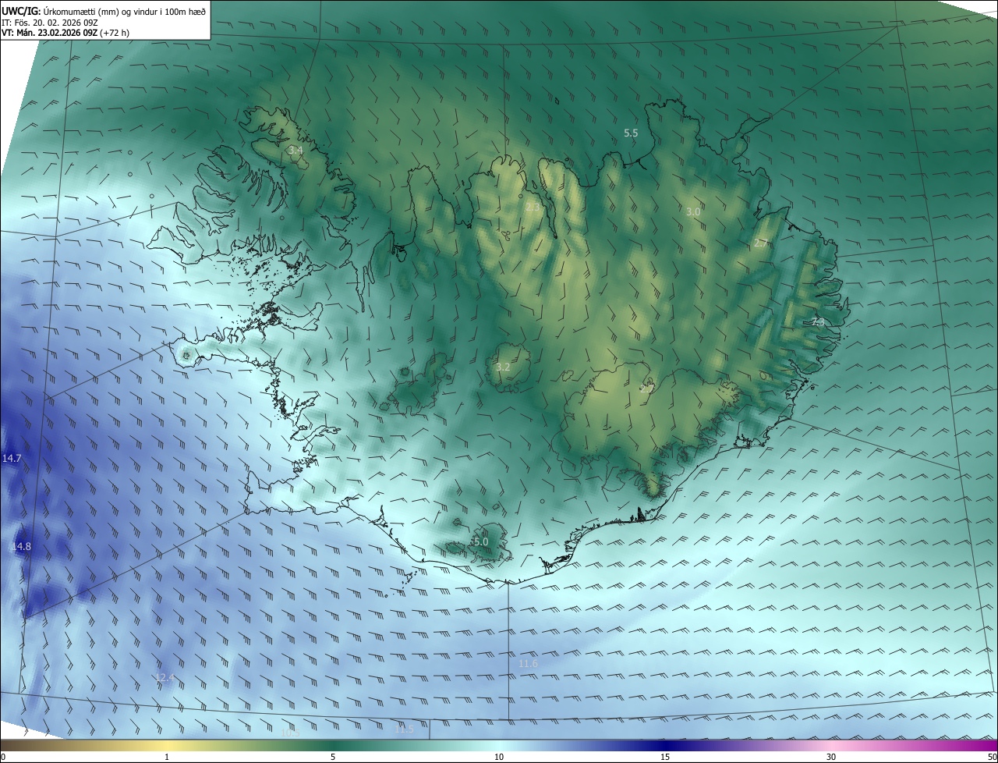Click the 15 label on the colour scale
This screenshot has height=763, width=998.
(x=665, y=757)
